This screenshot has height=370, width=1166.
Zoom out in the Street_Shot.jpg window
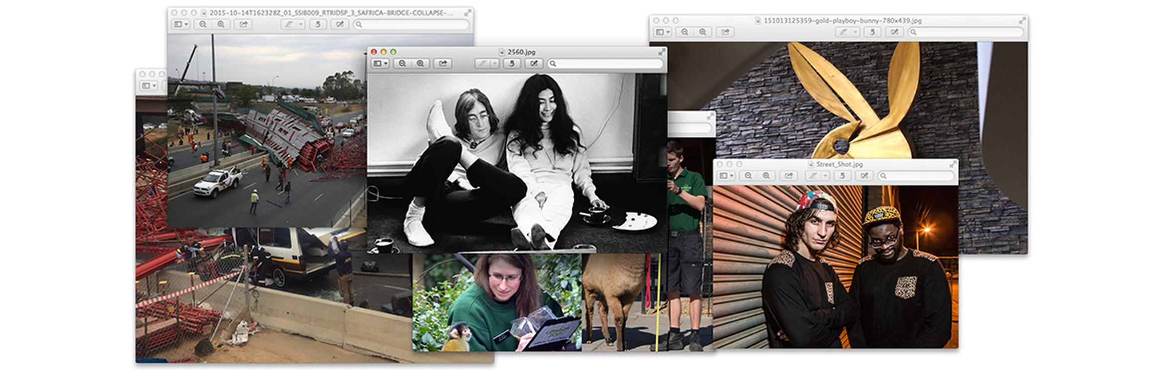[748, 176]
